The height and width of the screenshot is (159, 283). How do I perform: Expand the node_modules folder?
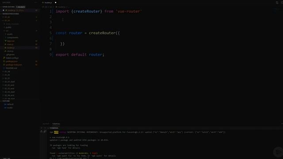pyautogui.click(x=12, y=24)
